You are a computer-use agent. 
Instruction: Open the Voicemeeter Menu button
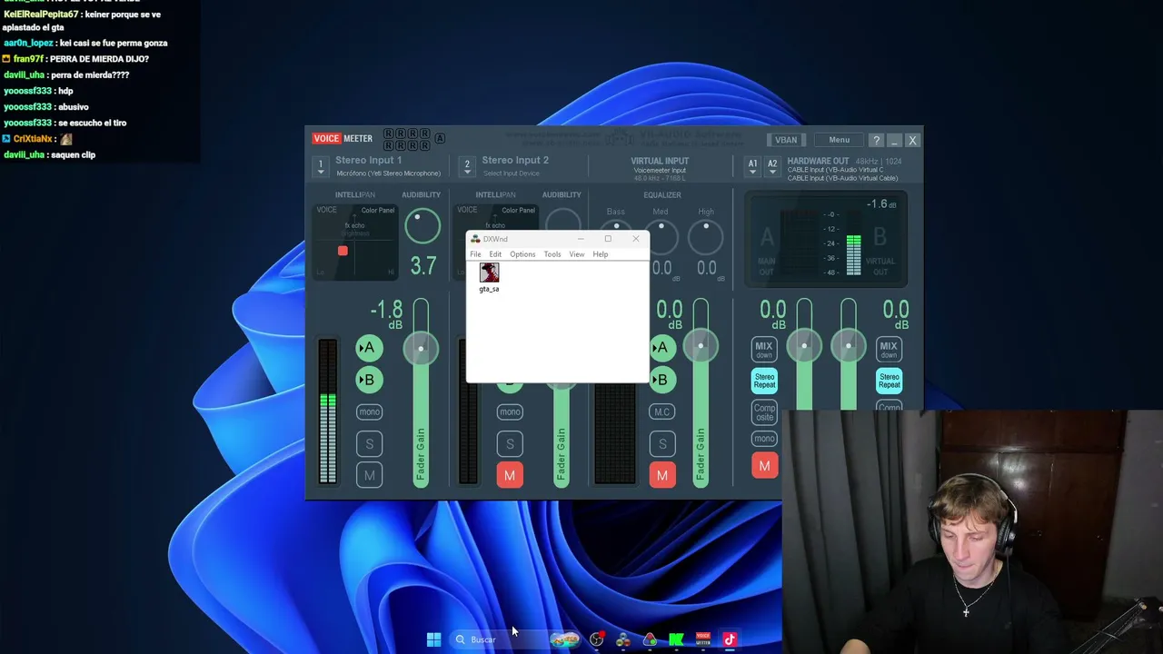839,140
